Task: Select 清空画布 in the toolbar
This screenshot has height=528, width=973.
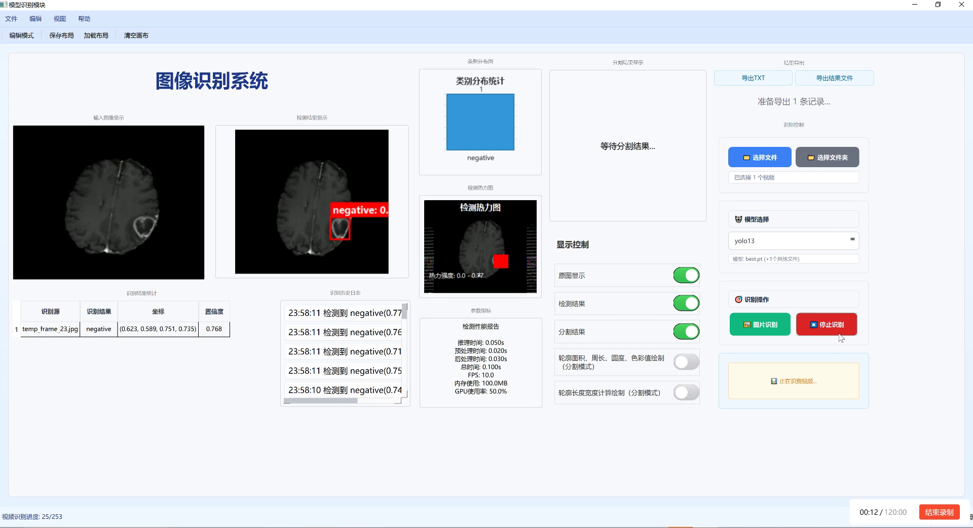Action: (x=136, y=35)
